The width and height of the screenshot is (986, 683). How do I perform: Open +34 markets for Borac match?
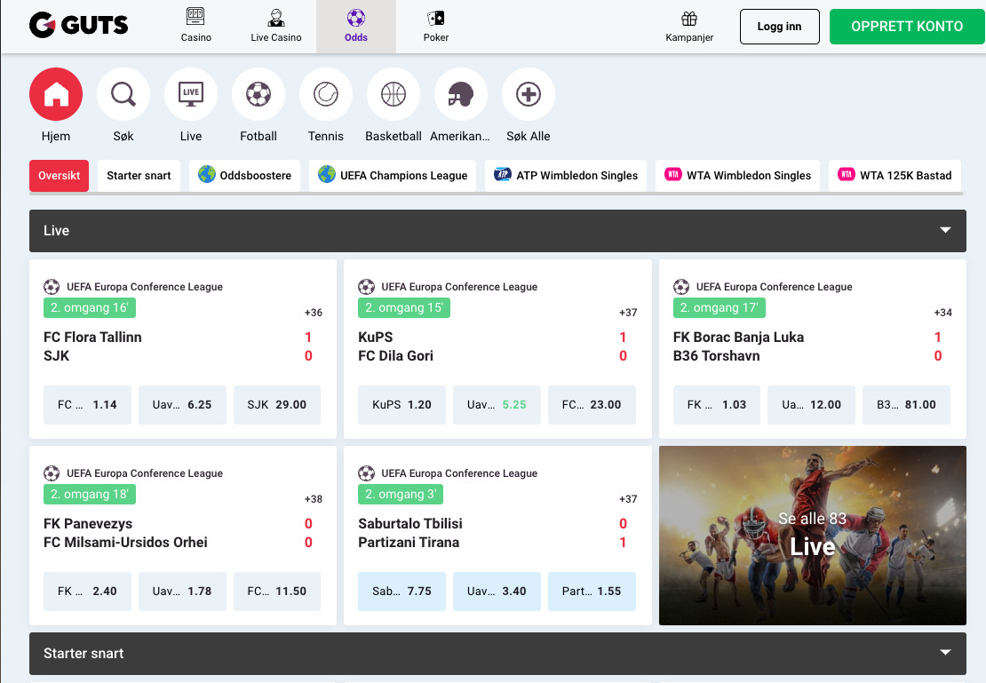942,313
